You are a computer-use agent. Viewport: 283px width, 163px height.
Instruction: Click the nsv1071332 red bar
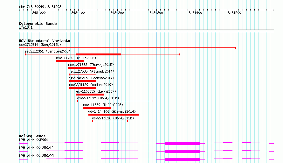click(82, 68)
